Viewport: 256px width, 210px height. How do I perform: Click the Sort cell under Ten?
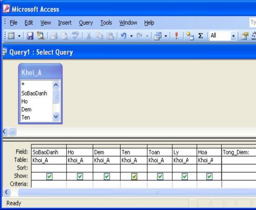coord(134,168)
